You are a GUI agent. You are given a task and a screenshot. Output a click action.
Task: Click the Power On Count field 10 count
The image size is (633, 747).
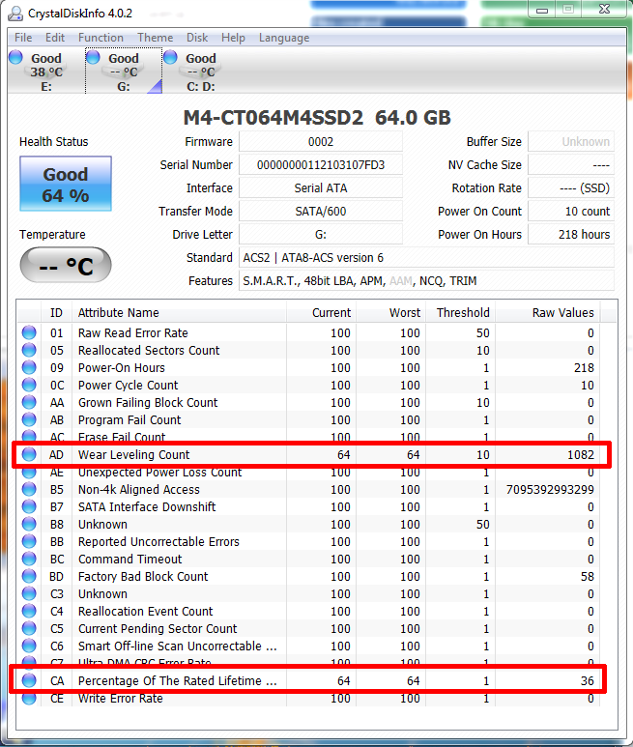pos(571,211)
